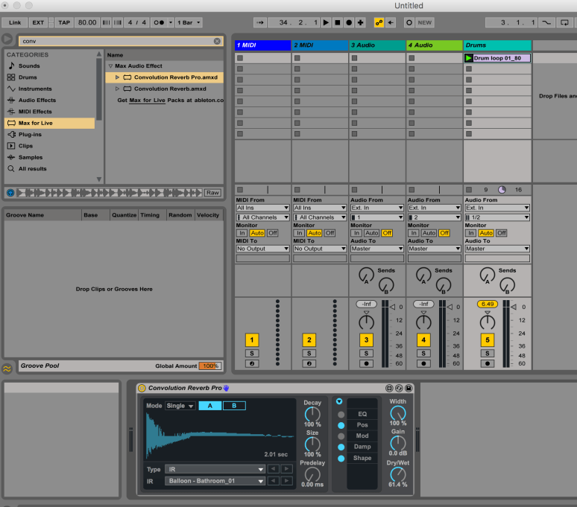Click the Convolution Reverb Pro hot-swap icon

[x=399, y=388]
